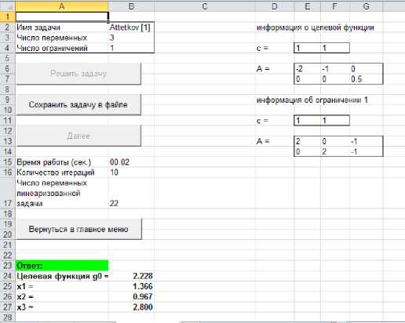Select the 'Число переменных' value cell 3
The height and width of the screenshot is (323, 405).
pos(131,38)
